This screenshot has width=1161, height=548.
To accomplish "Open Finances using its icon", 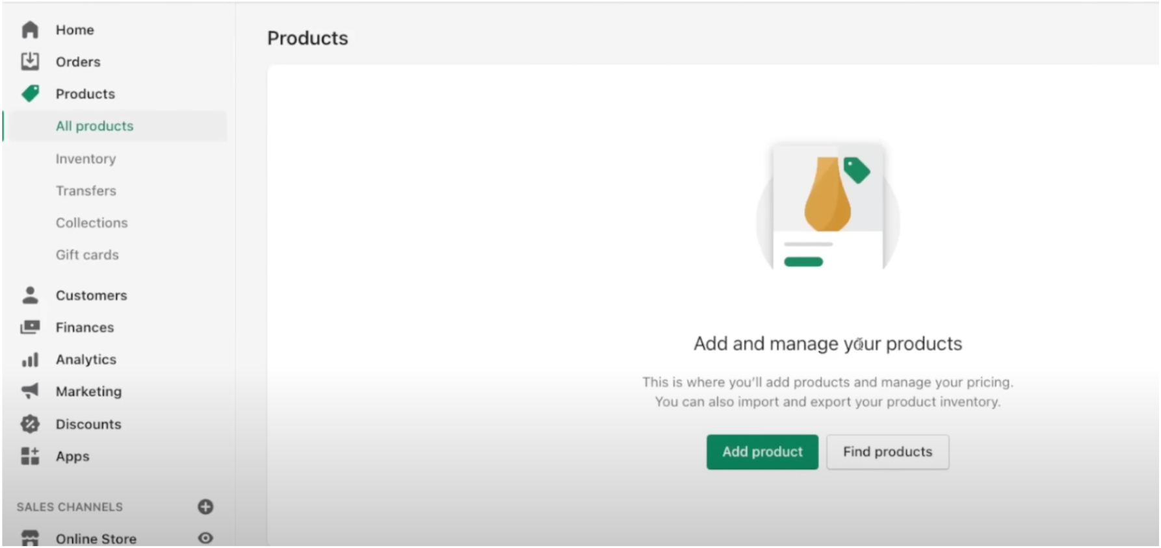I will [x=30, y=327].
